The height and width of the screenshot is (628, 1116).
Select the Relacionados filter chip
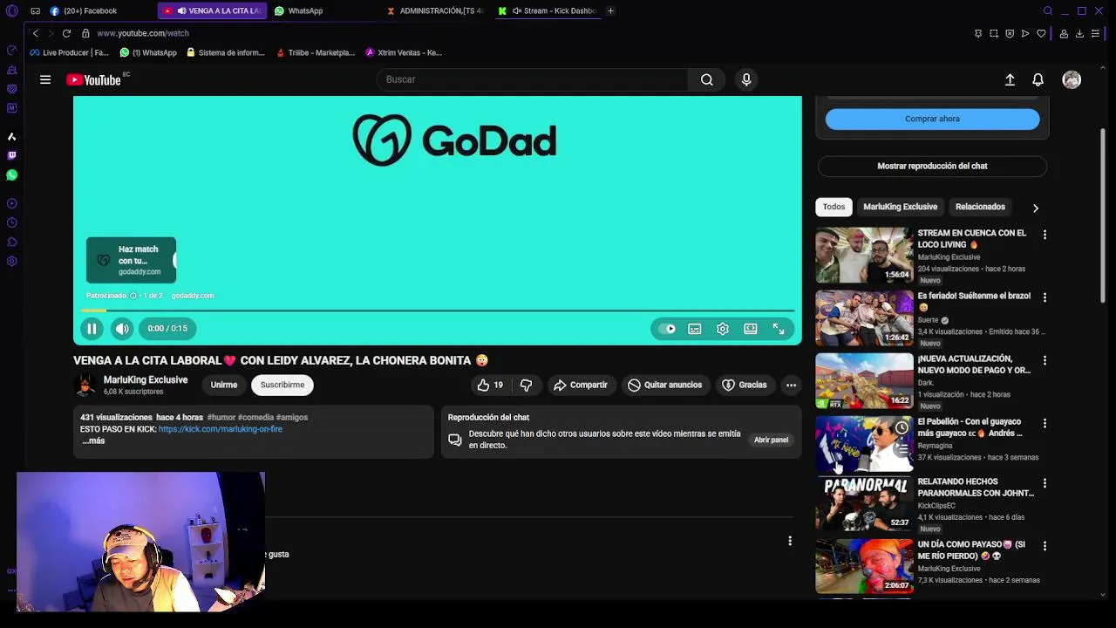pos(980,207)
